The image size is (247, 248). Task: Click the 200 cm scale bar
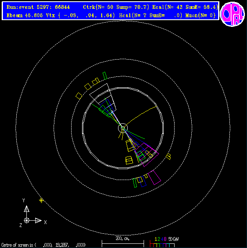(x=123, y=243)
